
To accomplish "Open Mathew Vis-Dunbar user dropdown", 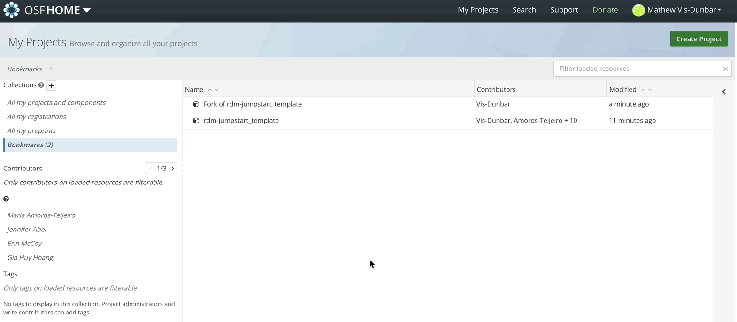I will click(x=683, y=10).
